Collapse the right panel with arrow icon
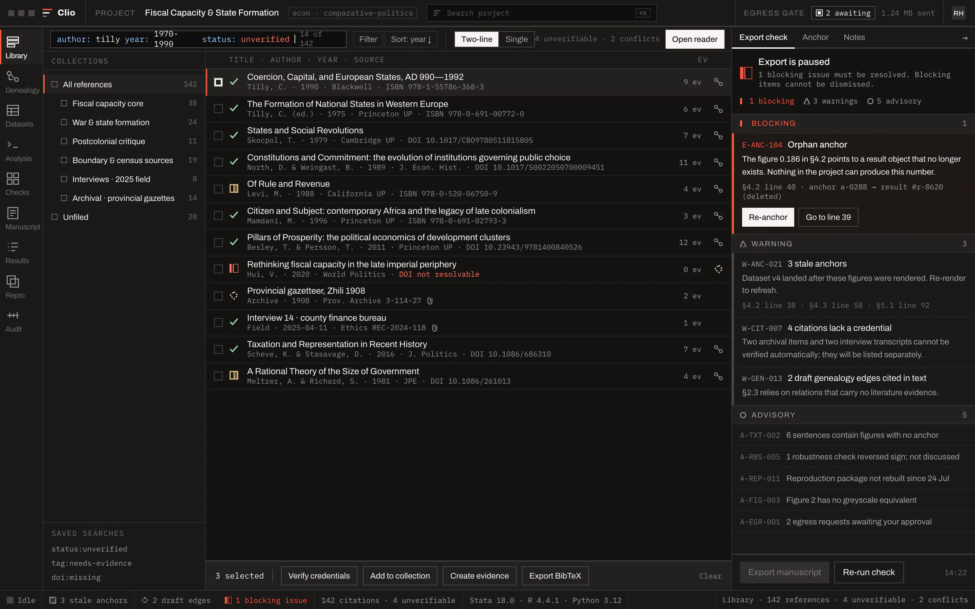This screenshot has width=975, height=609. coord(965,38)
